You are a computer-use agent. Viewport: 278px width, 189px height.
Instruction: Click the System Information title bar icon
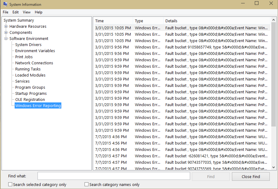(x=5, y=4)
